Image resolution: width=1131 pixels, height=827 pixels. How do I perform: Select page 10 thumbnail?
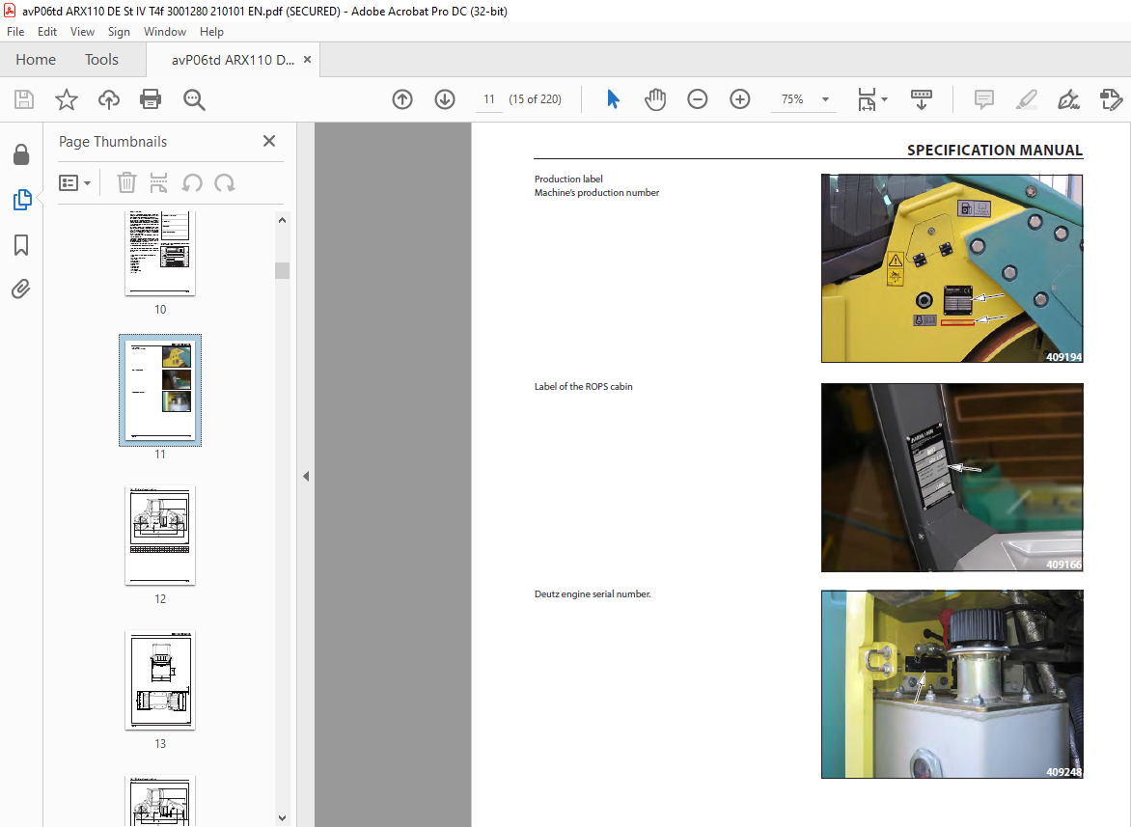pos(160,253)
